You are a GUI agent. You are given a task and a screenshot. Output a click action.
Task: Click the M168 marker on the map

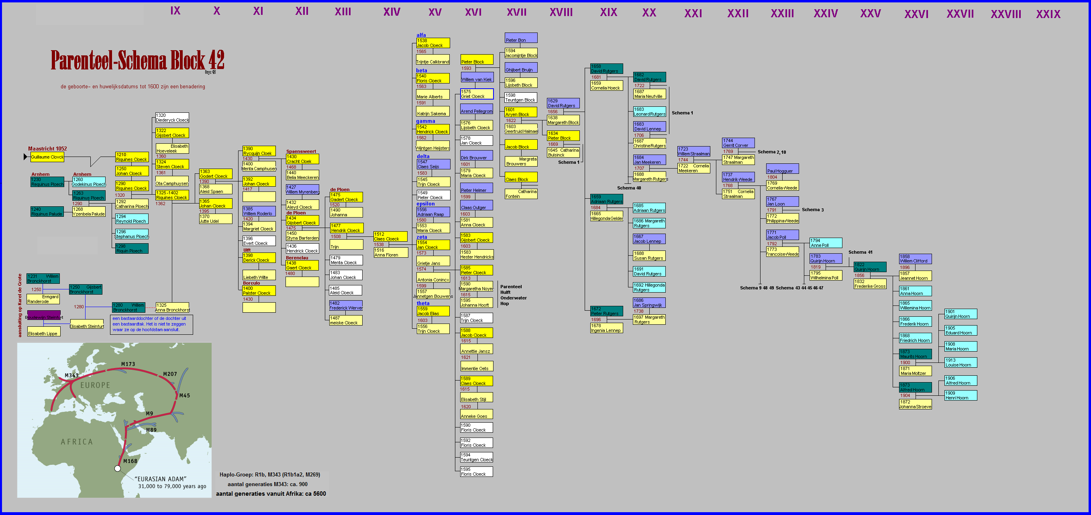(x=130, y=461)
